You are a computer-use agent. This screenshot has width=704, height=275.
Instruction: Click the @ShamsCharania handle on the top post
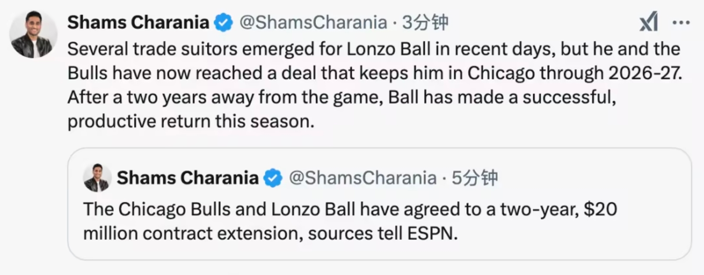(313, 22)
